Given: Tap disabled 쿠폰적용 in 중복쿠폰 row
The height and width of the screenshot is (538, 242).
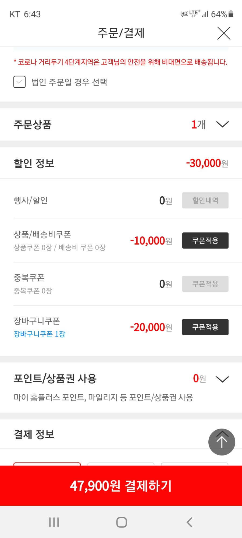Looking at the screenshot, I should coord(205,284).
